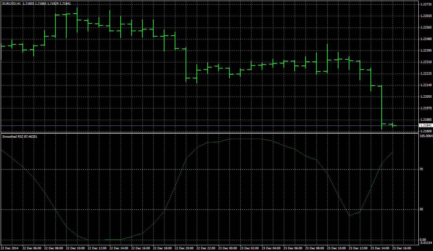433x251 pixels.
Task: Click price level 1.22310 on the scale
Action: click(426, 62)
